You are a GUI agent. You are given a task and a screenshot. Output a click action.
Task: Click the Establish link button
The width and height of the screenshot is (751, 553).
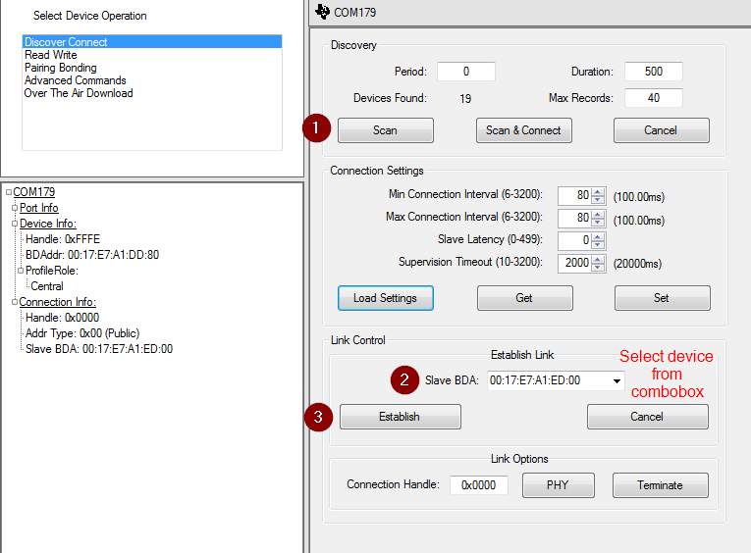400,417
